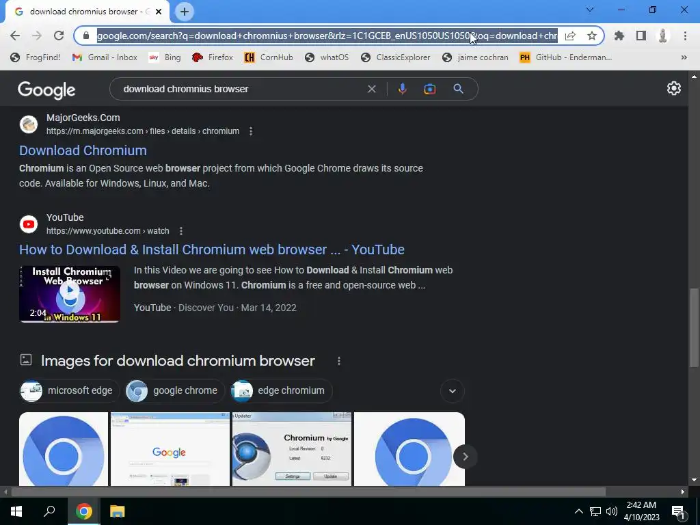Open 'How to Download & Install Chromium' link
This screenshot has width=700, height=525.
click(x=212, y=250)
